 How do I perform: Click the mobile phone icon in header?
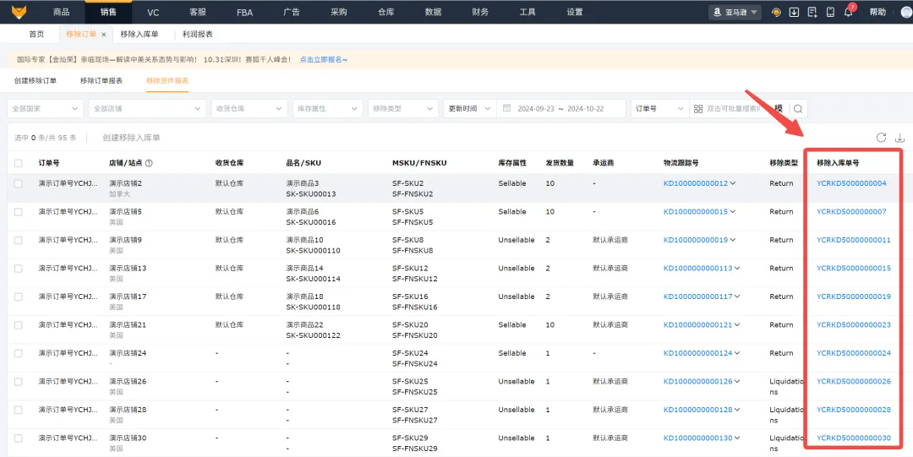pyautogui.click(x=830, y=12)
